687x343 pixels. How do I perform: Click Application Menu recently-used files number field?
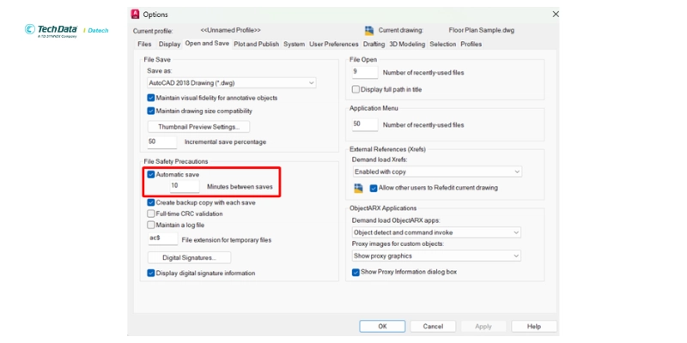(x=364, y=124)
